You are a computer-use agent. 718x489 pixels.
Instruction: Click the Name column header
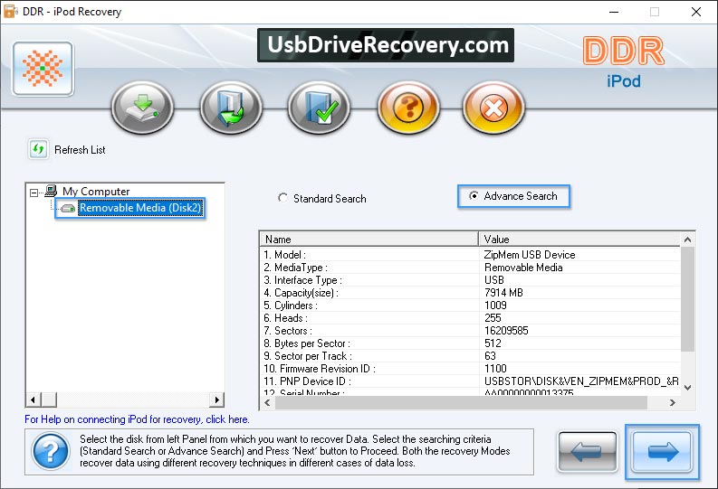[369, 239]
